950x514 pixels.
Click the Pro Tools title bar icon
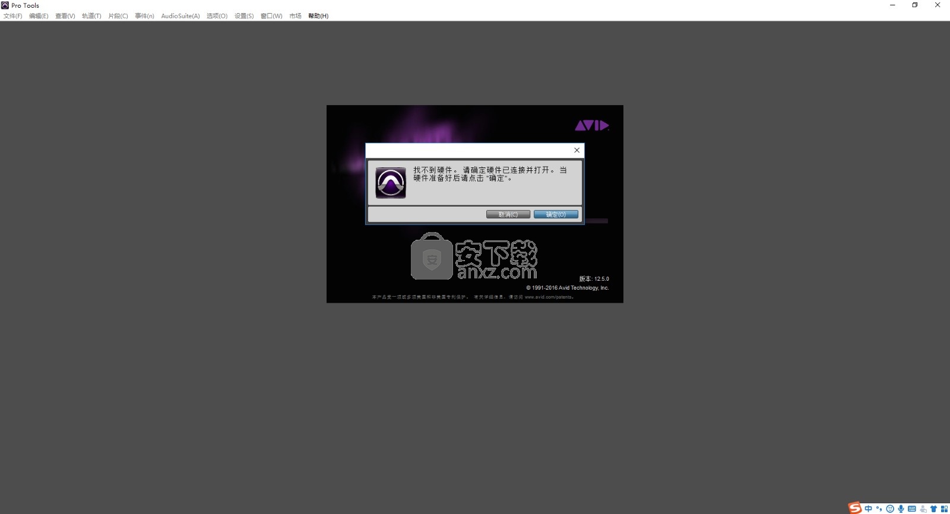pyautogui.click(x=5, y=5)
